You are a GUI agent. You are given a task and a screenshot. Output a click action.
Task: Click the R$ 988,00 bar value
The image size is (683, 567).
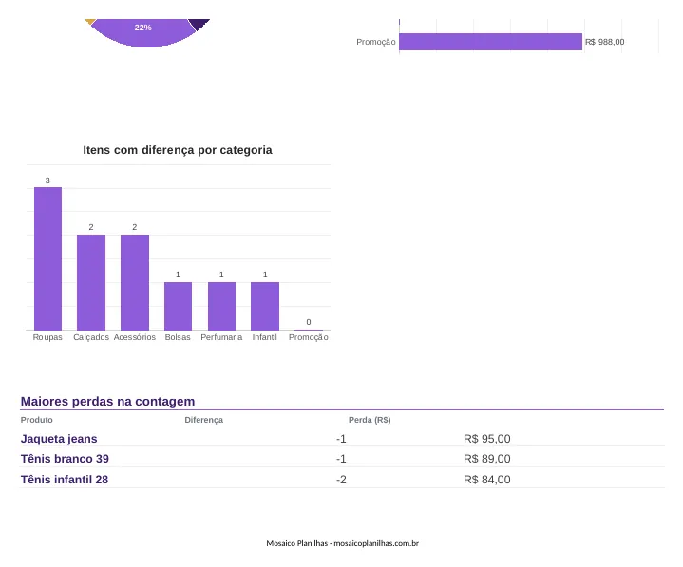point(604,42)
